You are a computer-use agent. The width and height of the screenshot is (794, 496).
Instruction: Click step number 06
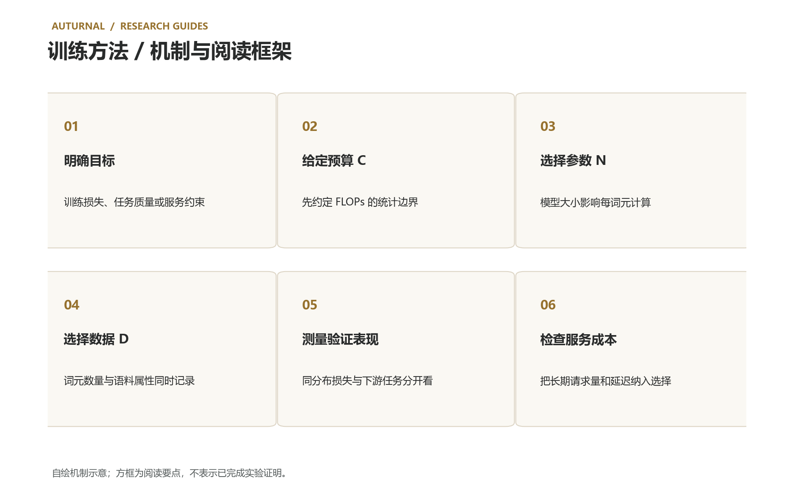(548, 305)
